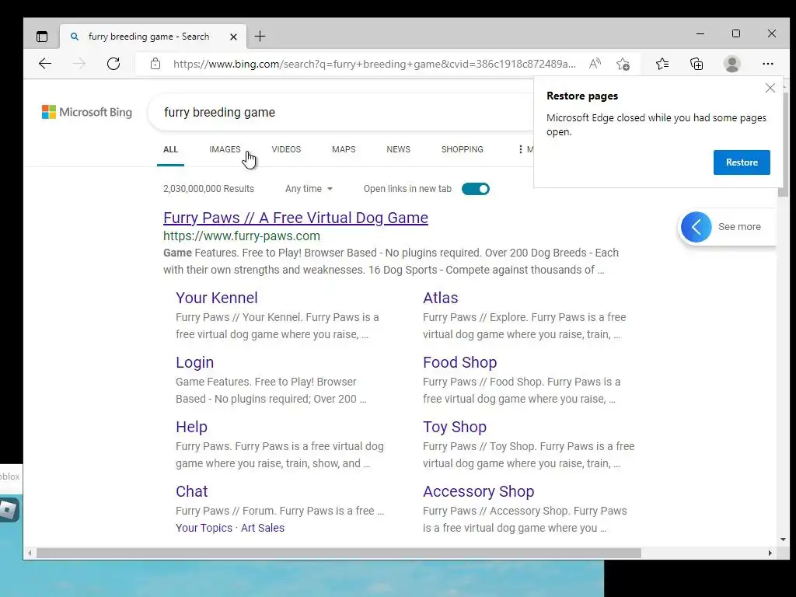
Task: Open the Login link
Action: (x=195, y=362)
